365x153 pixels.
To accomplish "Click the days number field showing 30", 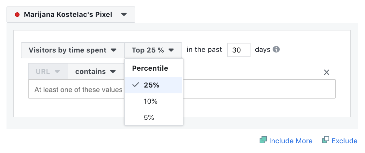I will tap(238, 50).
